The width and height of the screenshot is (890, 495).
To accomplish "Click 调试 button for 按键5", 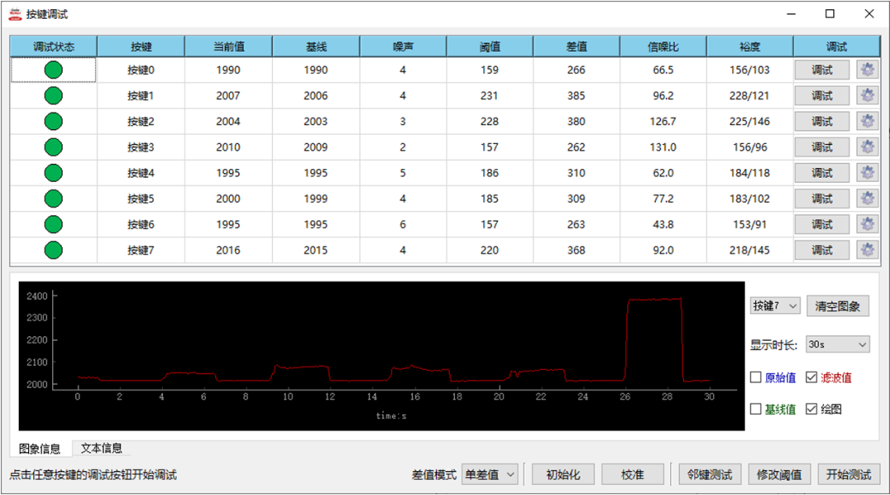I will (822, 198).
